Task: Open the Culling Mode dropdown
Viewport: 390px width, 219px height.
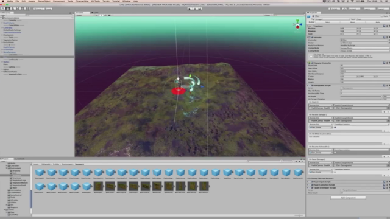Action: pyautogui.click(x=364, y=51)
